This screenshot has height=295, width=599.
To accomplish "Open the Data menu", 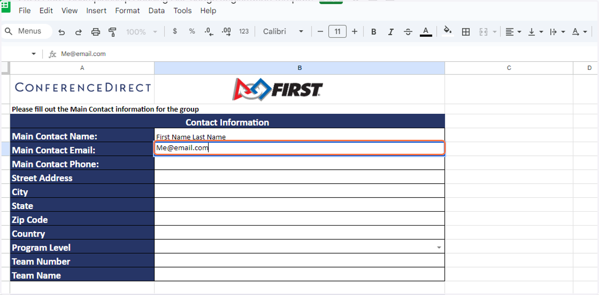I will [157, 10].
